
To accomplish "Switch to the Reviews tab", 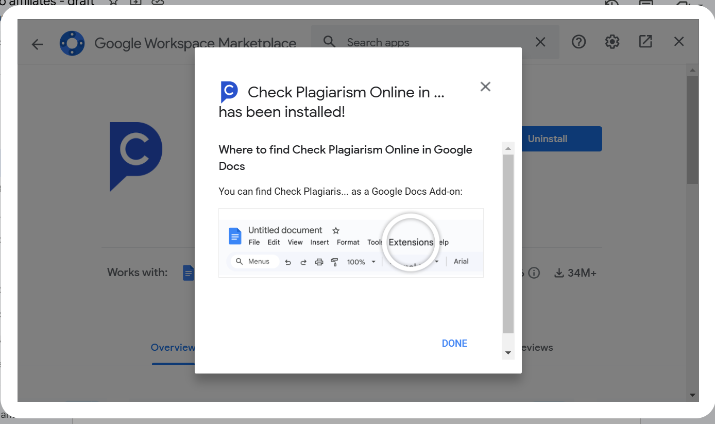I will 536,348.
